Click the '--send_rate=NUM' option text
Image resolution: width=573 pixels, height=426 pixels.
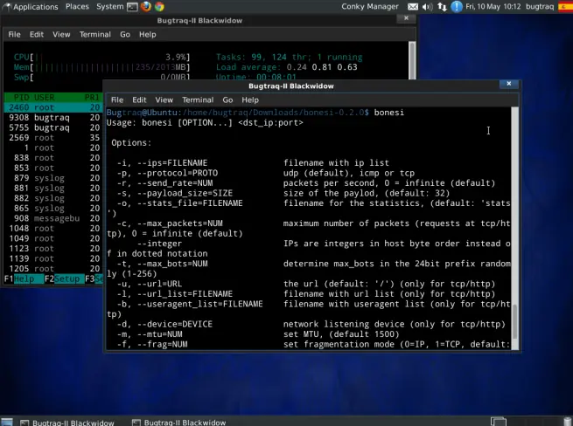pos(175,183)
